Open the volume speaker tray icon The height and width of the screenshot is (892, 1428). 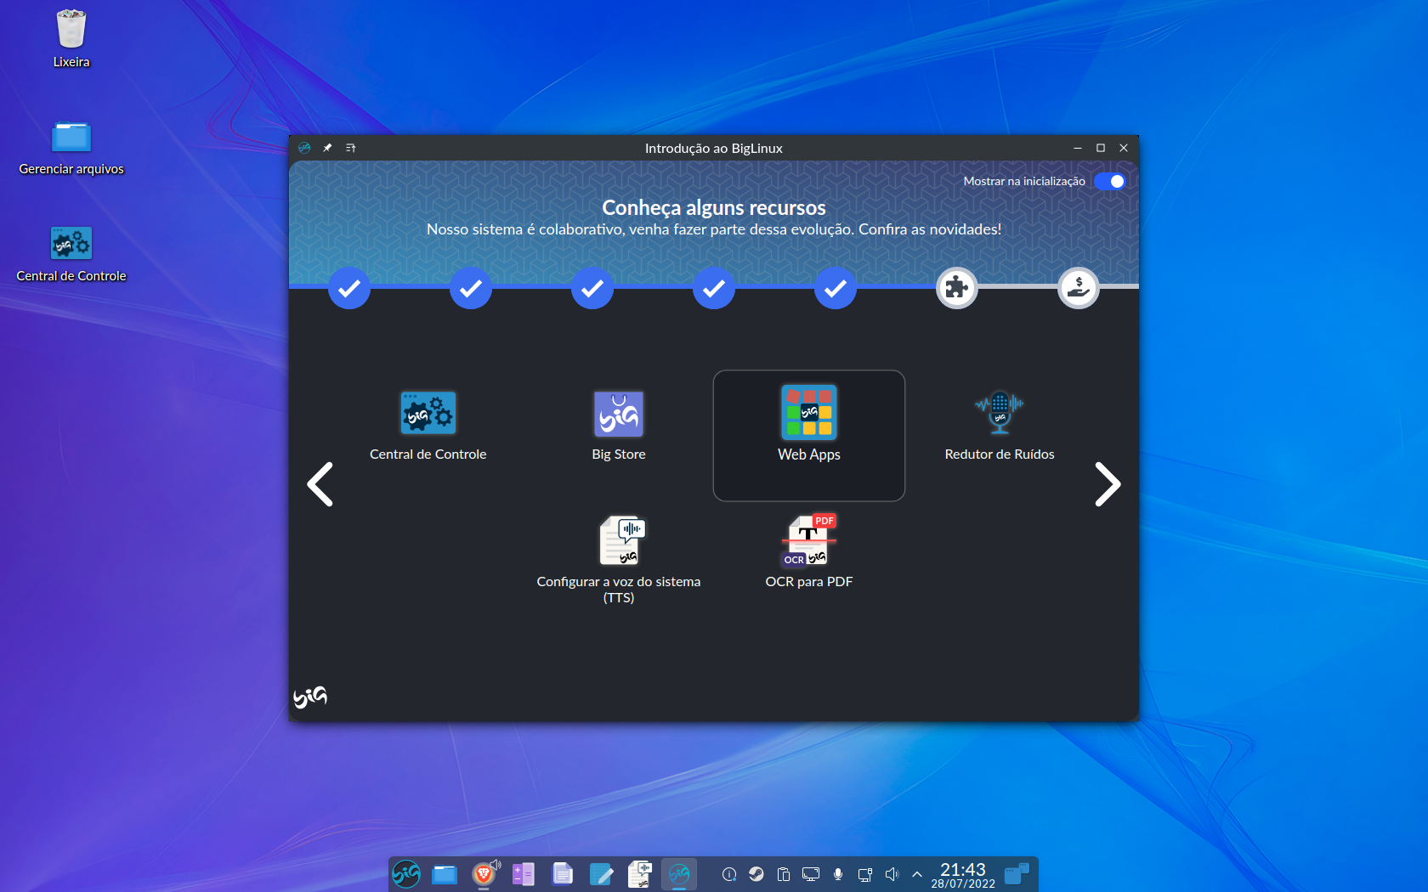click(892, 874)
